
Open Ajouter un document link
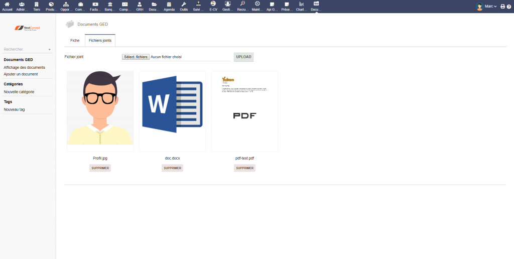click(21, 74)
